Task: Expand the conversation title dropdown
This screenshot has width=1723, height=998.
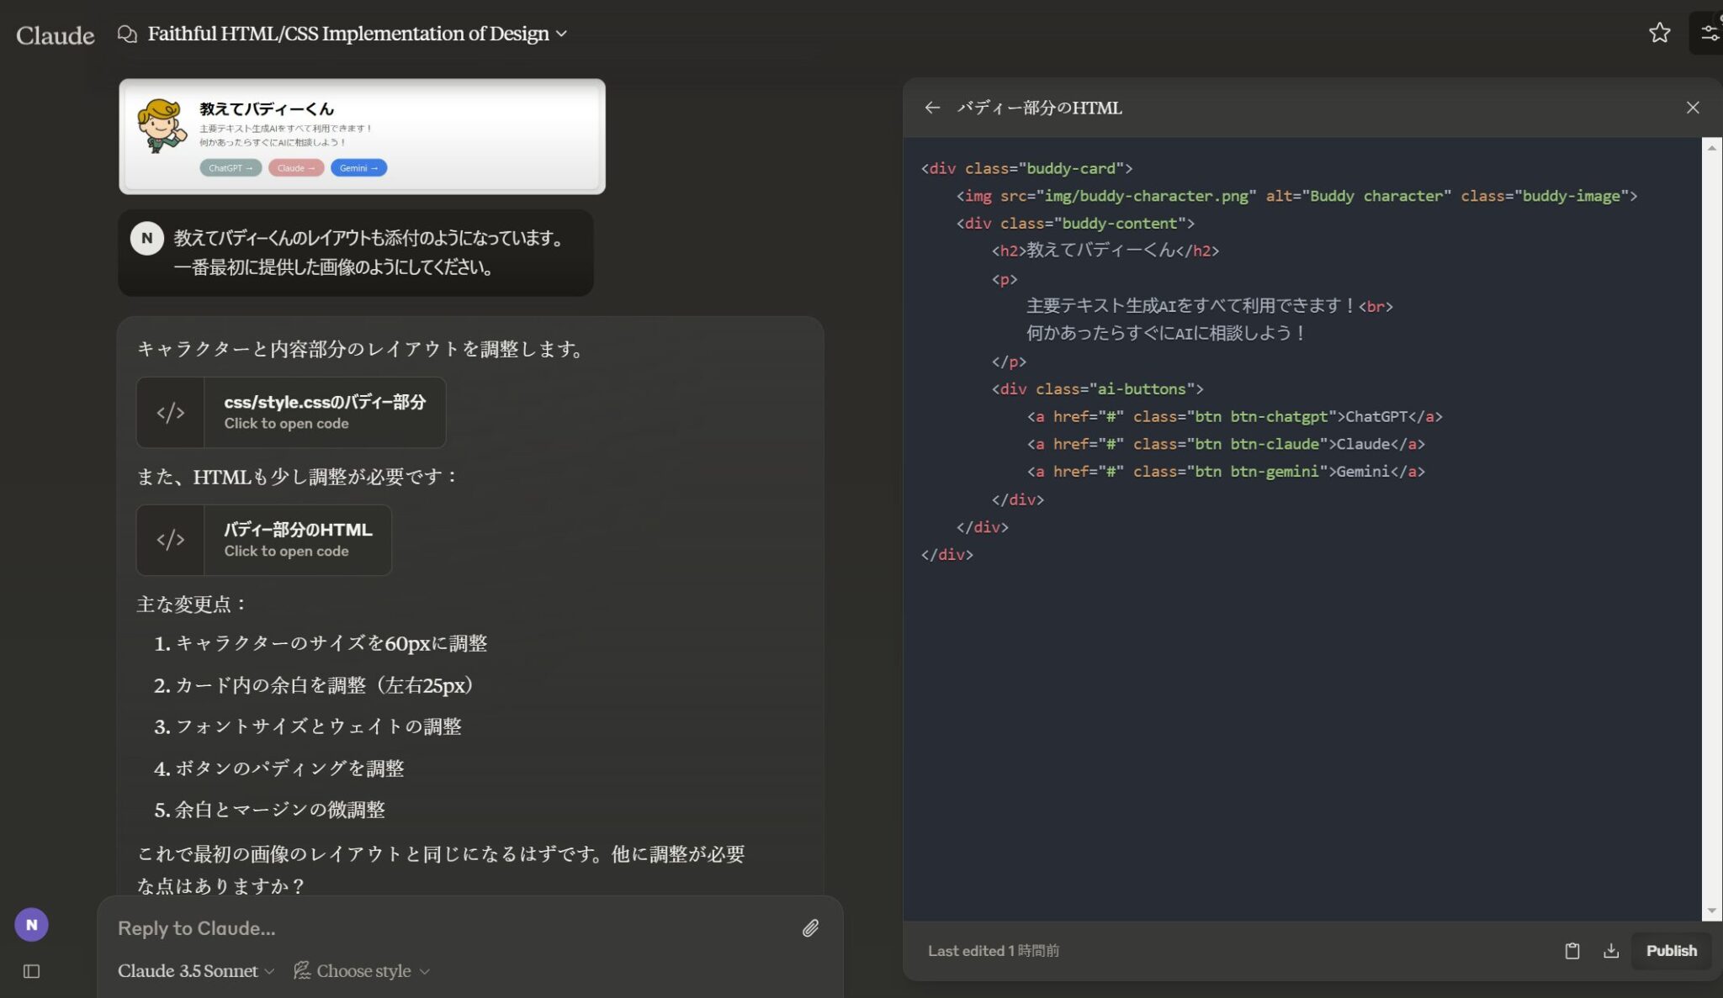Action: point(560,34)
